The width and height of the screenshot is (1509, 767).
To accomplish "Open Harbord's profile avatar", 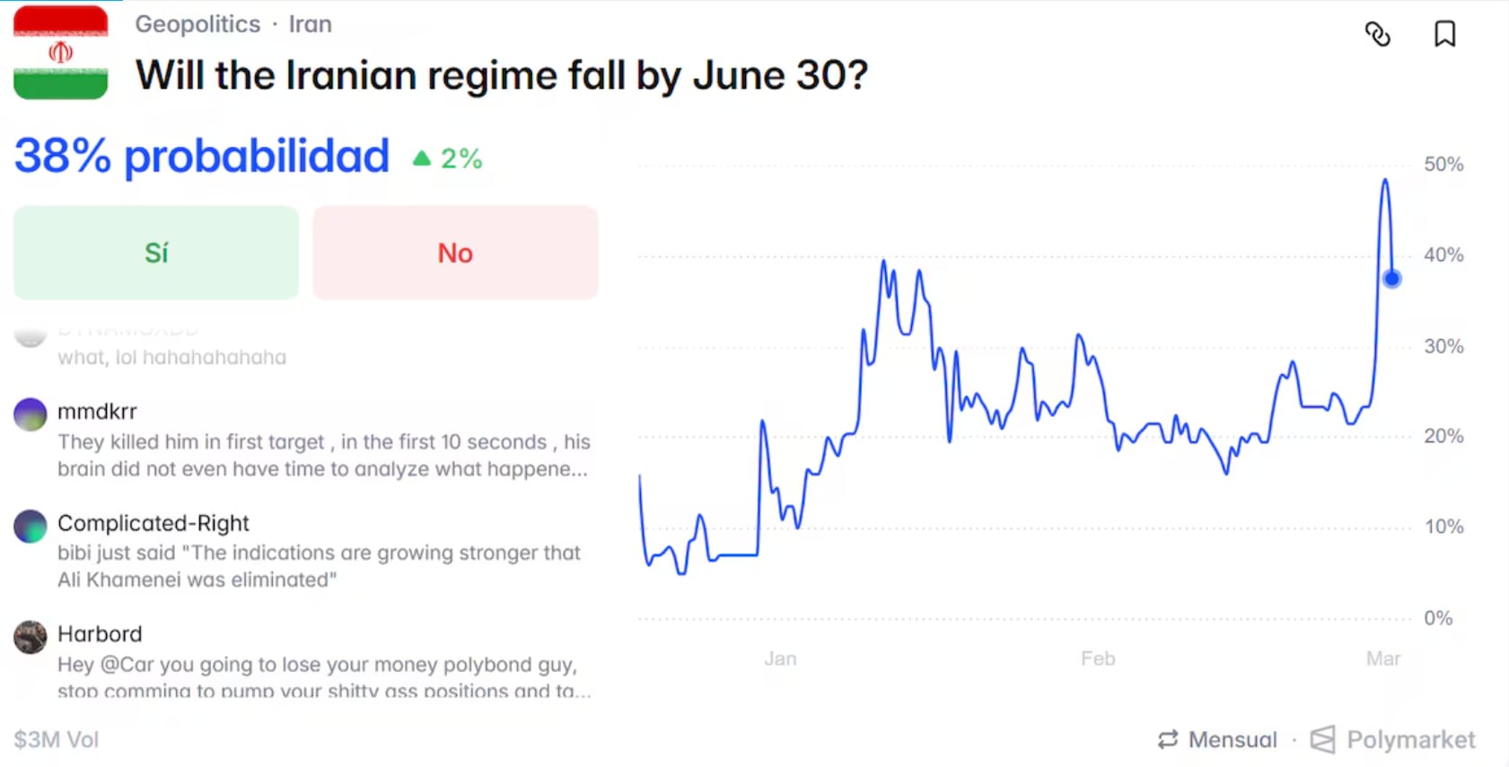I will click(31, 637).
